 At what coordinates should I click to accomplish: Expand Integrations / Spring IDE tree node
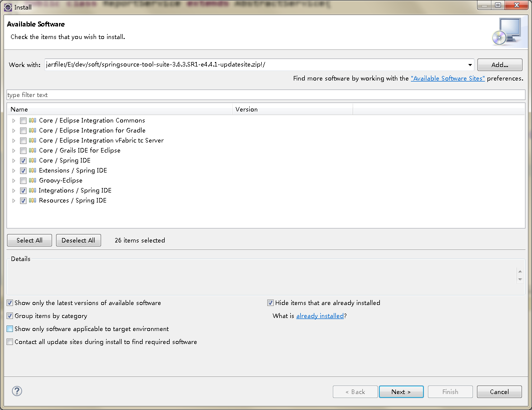point(14,191)
